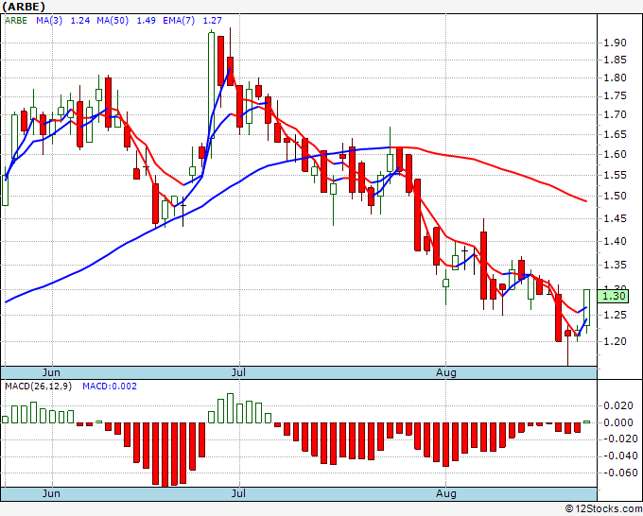This screenshot has width=643, height=516.
Task: Click the latest green candlestick near 1.30
Action: pyautogui.click(x=587, y=307)
